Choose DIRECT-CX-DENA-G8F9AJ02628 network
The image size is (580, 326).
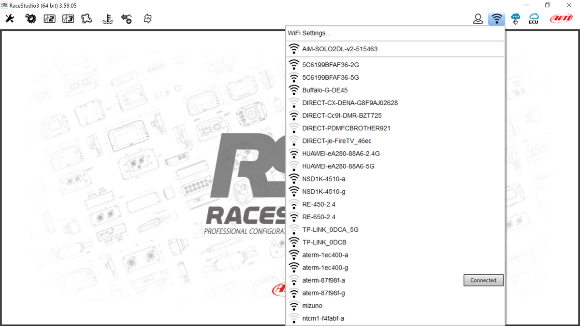click(x=395, y=102)
